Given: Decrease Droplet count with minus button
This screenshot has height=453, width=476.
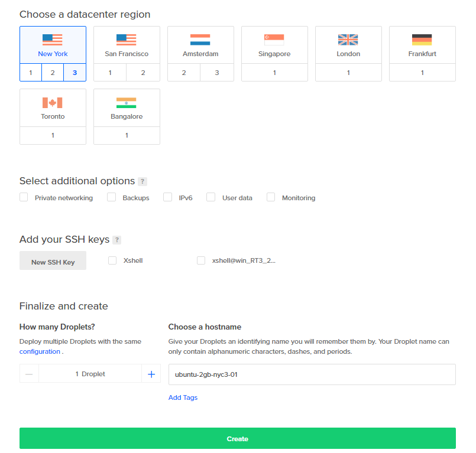Looking at the screenshot, I should (x=29, y=374).
